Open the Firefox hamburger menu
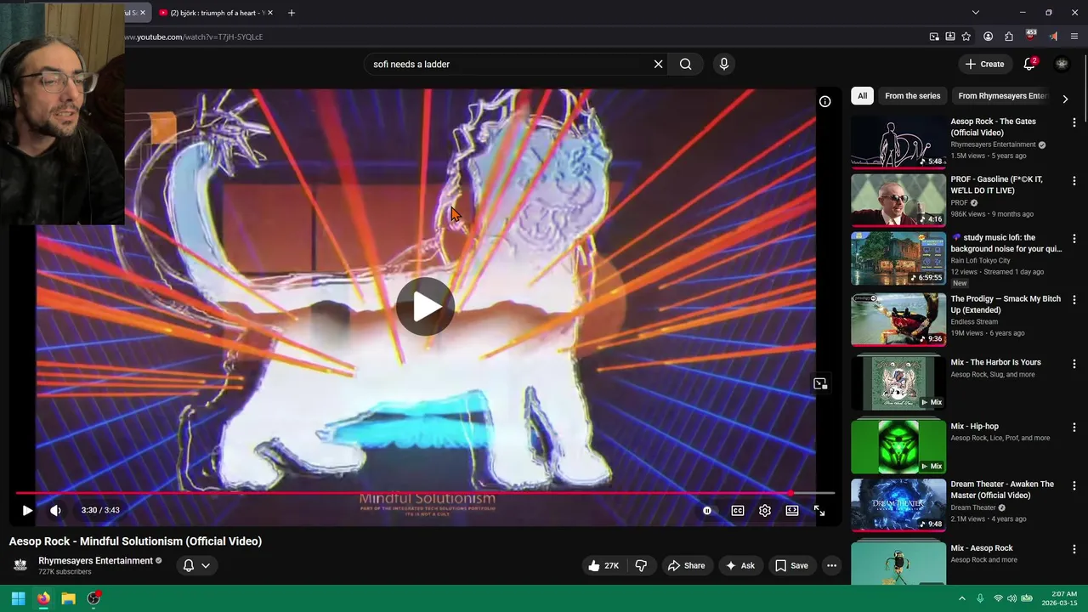Screen dimensions: 1088x612 click(1074, 37)
